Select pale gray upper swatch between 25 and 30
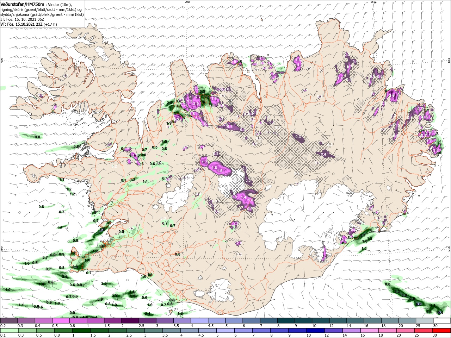 click(425, 321)
